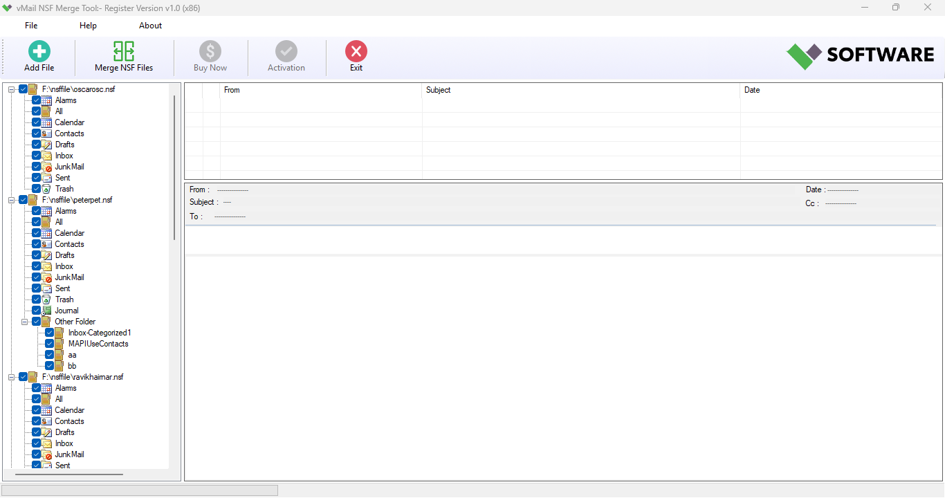Image resolution: width=945 pixels, height=498 pixels.
Task: Open the About menu
Action: coord(150,26)
